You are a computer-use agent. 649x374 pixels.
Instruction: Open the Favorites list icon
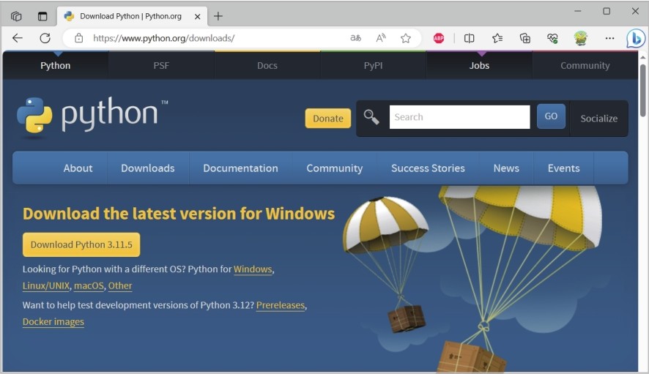point(497,38)
